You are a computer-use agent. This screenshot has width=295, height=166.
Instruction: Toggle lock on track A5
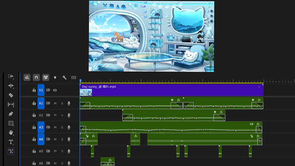34,151
